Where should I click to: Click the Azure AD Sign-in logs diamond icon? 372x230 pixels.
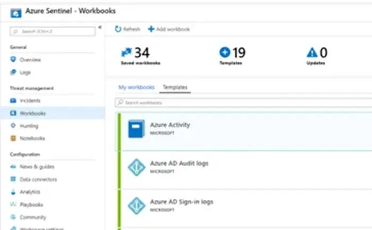click(137, 206)
